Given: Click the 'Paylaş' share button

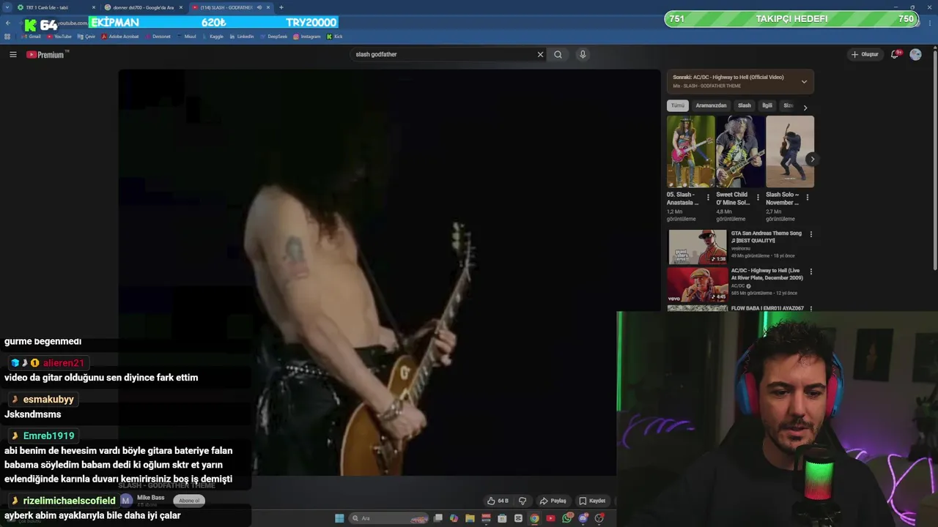Looking at the screenshot, I should click(x=553, y=501).
